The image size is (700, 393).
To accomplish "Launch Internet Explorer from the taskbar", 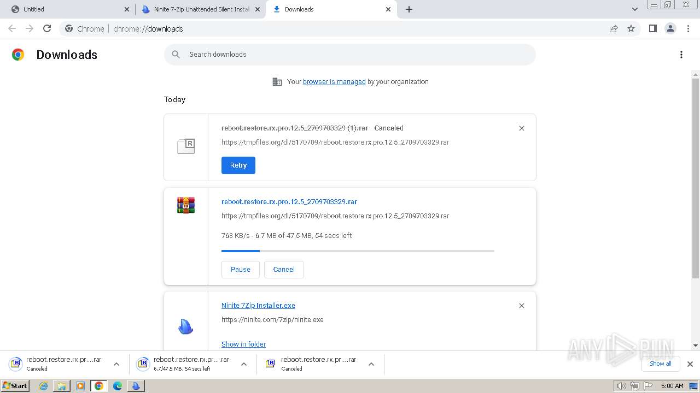I will (x=43, y=386).
